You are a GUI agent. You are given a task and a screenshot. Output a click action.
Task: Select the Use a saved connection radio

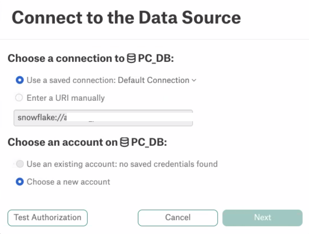click(20, 80)
